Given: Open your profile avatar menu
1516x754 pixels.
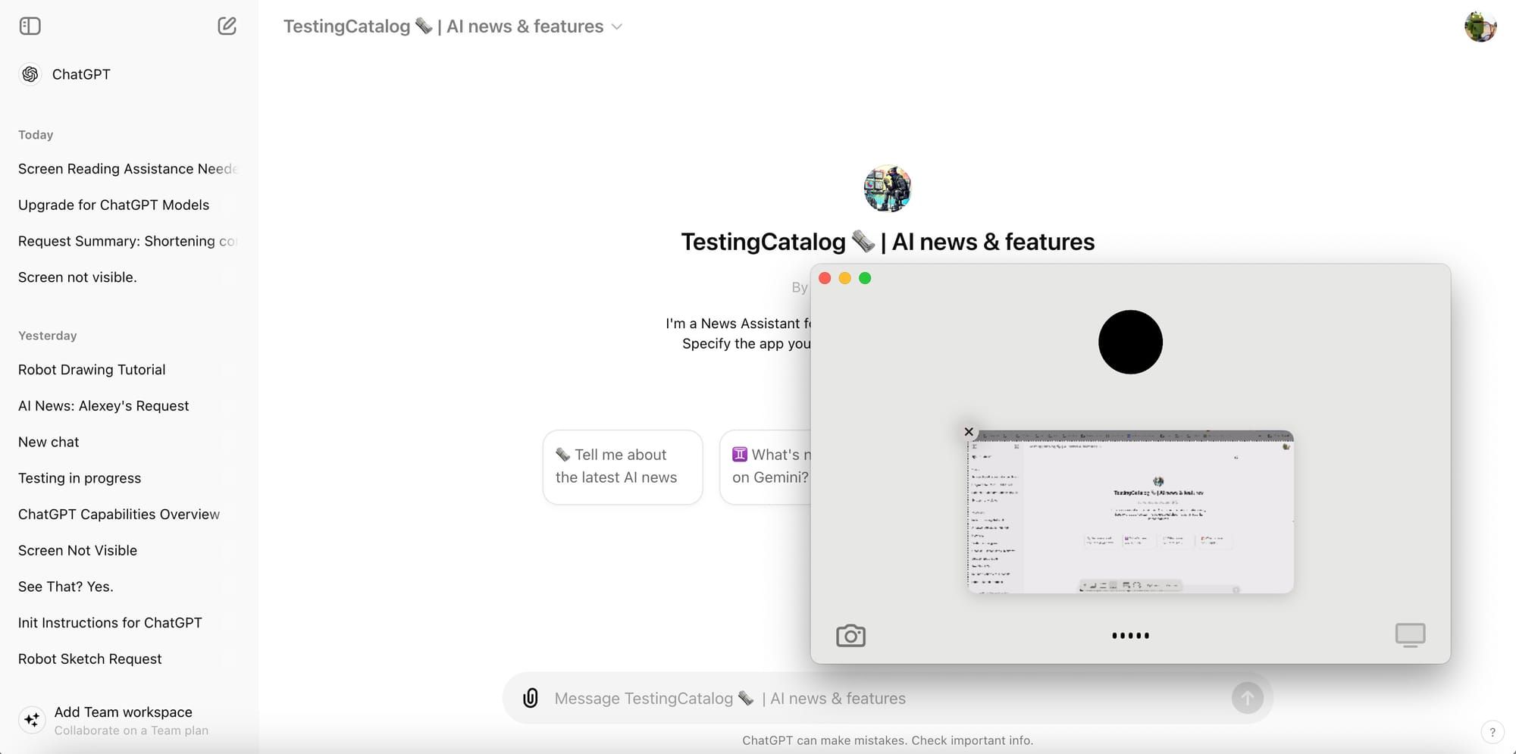Looking at the screenshot, I should (x=1480, y=26).
